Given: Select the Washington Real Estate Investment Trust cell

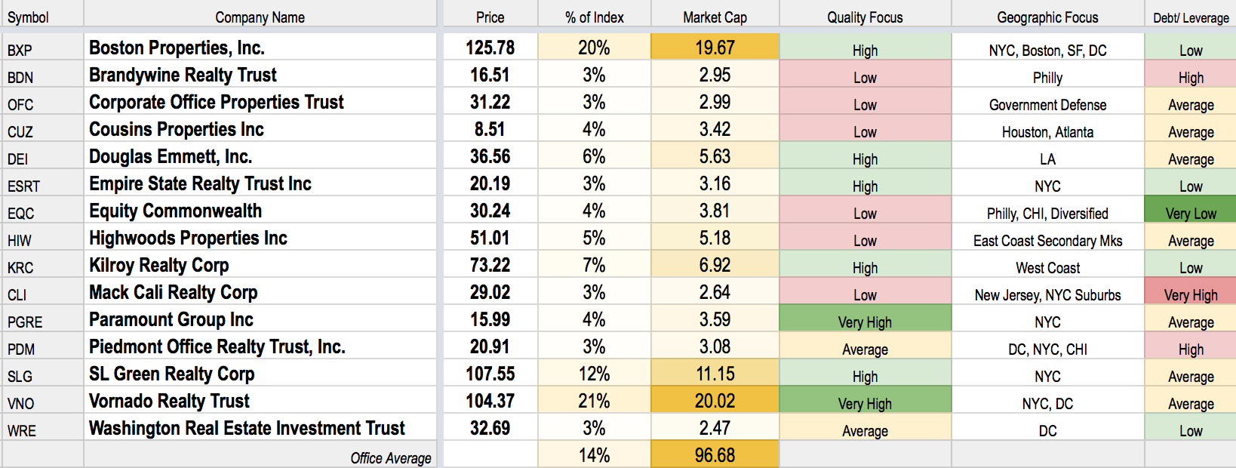Looking at the screenshot, I should click(260, 427).
